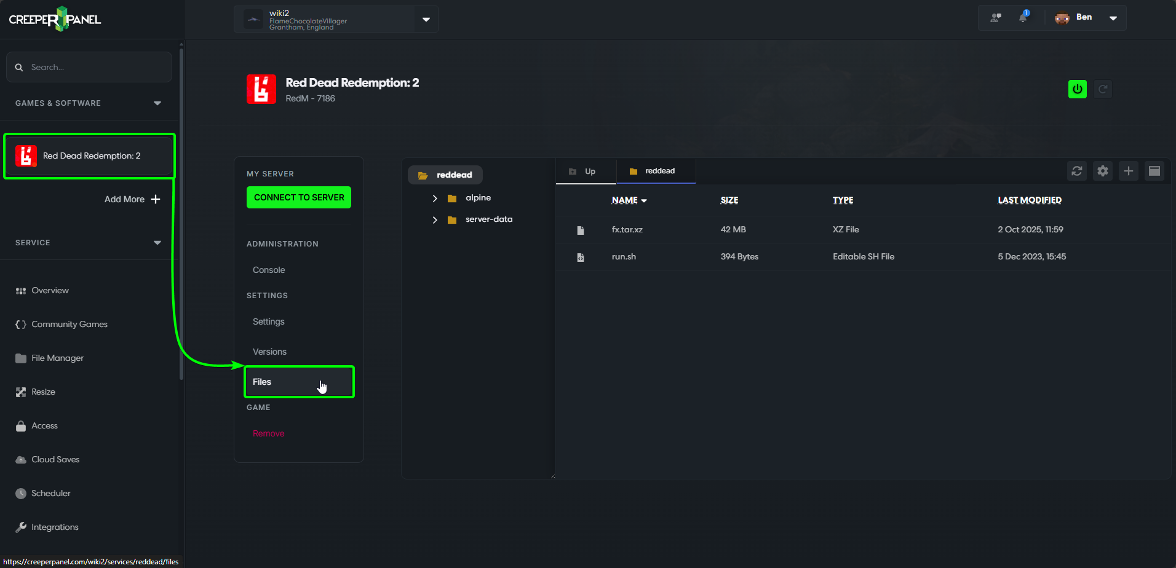The image size is (1176, 568).
Task: Click CONNECT TO SERVER
Action: click(x=298, y=197)
